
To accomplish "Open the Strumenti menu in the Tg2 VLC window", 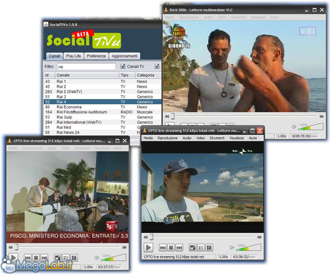I will (82, 148).
